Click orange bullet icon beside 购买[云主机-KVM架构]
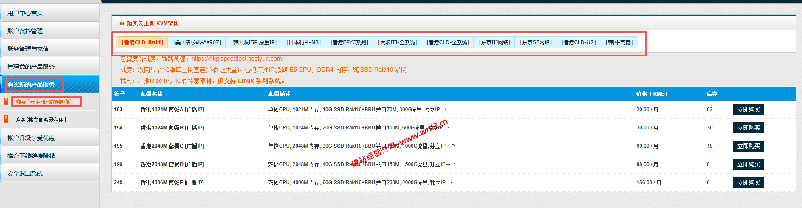Image resolution: width=802 pixels, height=208 pixels. pos(6,101)
